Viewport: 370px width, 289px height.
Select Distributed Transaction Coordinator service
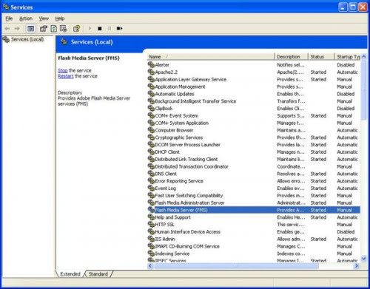(x=192, y=166)
